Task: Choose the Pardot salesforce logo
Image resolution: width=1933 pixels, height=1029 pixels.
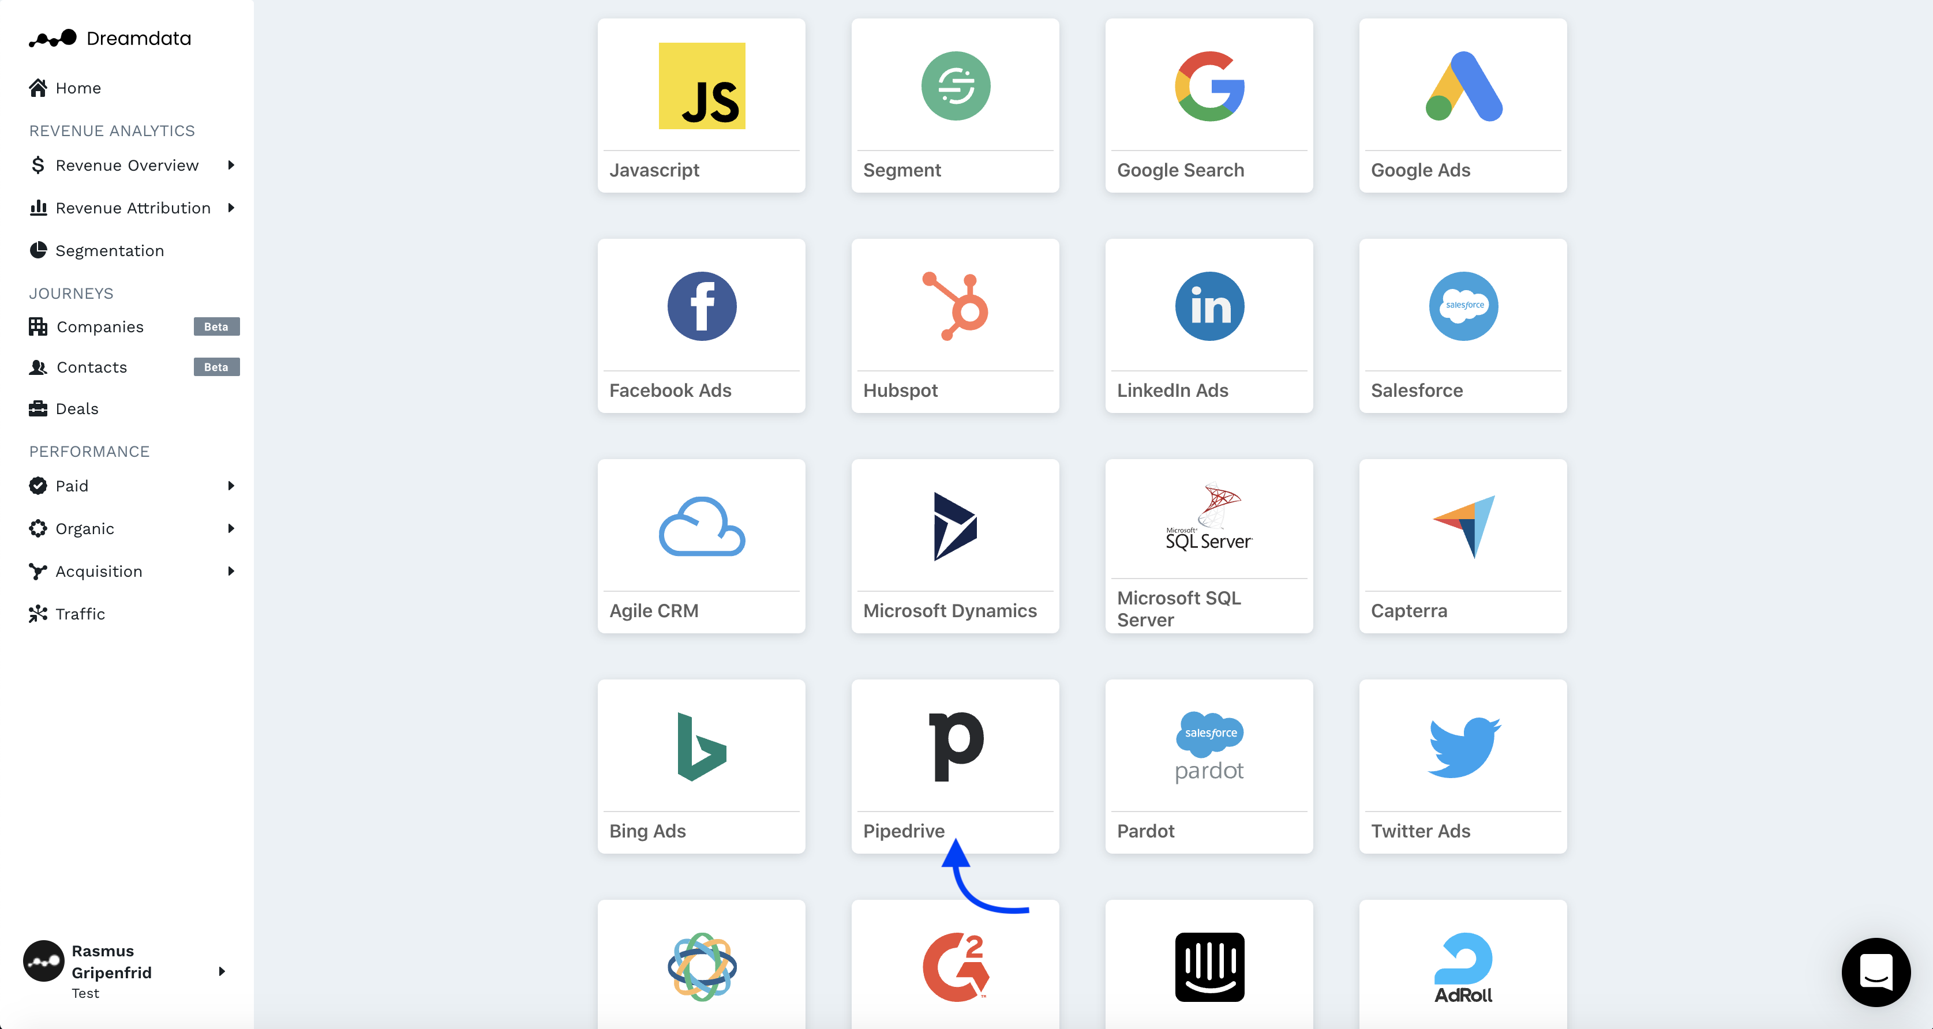Action: [x=1209, y=747]
